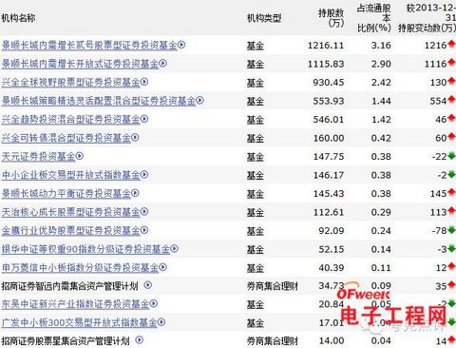Open 金鹰行业优势股票型证券投资基金 link
The image size is (456, 348).
(x=70, y=230)
